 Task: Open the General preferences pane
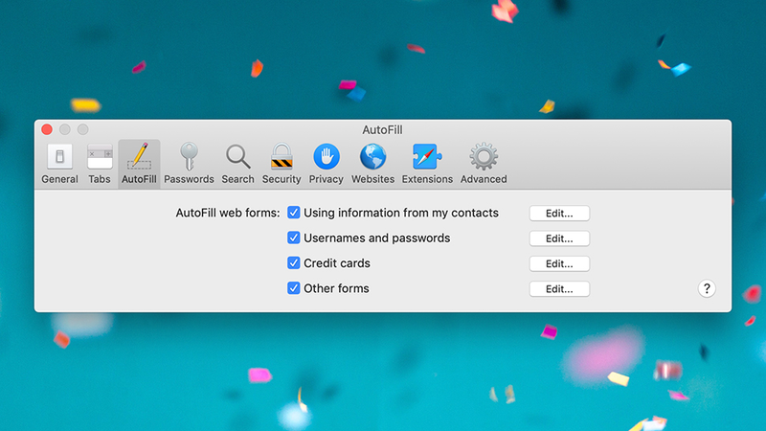(x=59, y=164)
